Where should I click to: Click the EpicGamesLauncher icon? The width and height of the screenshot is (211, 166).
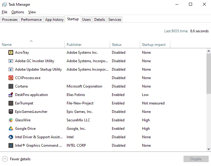tap(11, 112)
